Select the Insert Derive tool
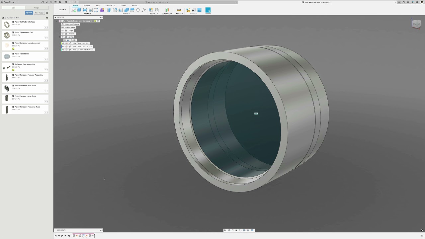The width and height of the screenshot is (425, 239). [x=188, y=10]
